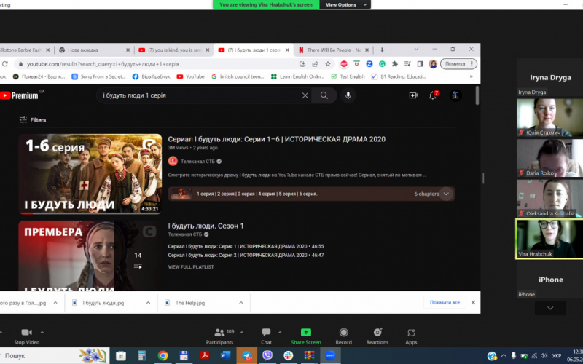
Task: Open Viber from the taskbar
Action: 267,356
